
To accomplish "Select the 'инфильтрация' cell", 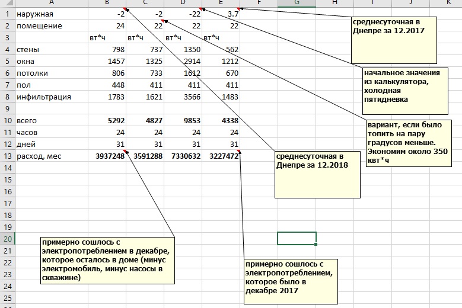I will click(x=51, y=97).
